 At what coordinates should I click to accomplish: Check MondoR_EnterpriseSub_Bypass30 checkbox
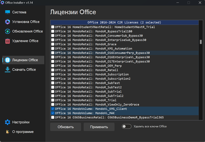(x=53, y=40)
